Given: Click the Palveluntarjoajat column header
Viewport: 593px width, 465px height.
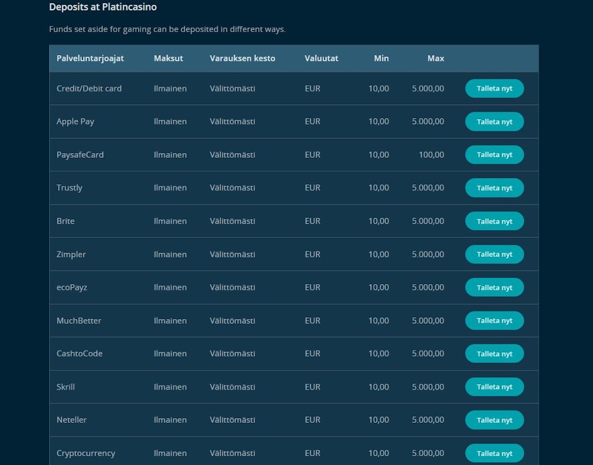Looking at the screenshot, I should click(90, 58).
